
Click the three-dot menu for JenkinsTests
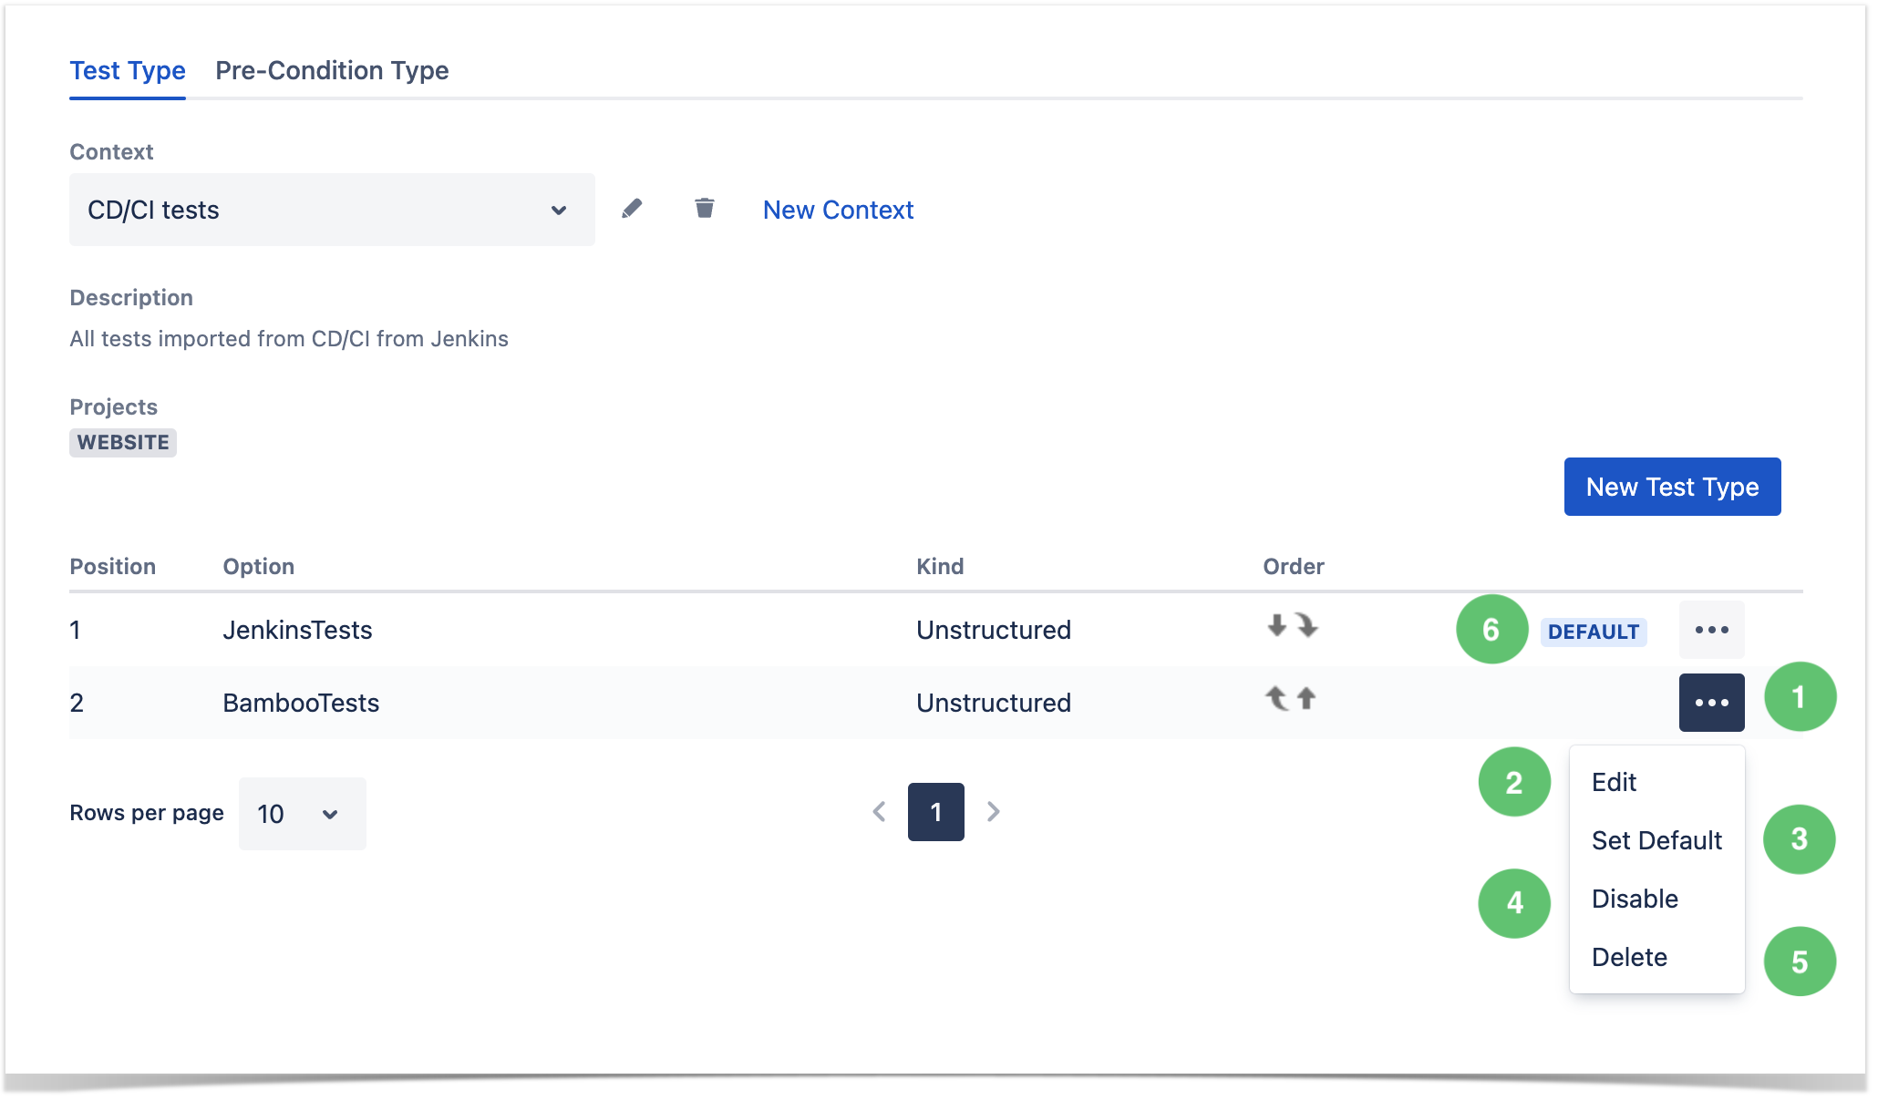tap(1712, 630)
